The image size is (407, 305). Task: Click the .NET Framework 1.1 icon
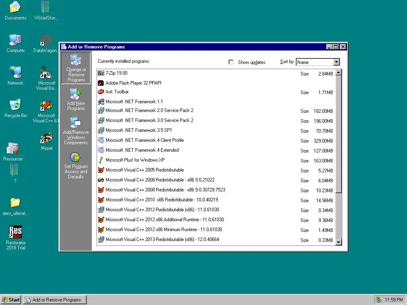[101, 102]
